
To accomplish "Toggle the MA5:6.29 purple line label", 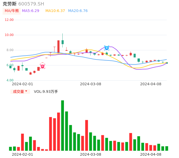I will (31, 11).
